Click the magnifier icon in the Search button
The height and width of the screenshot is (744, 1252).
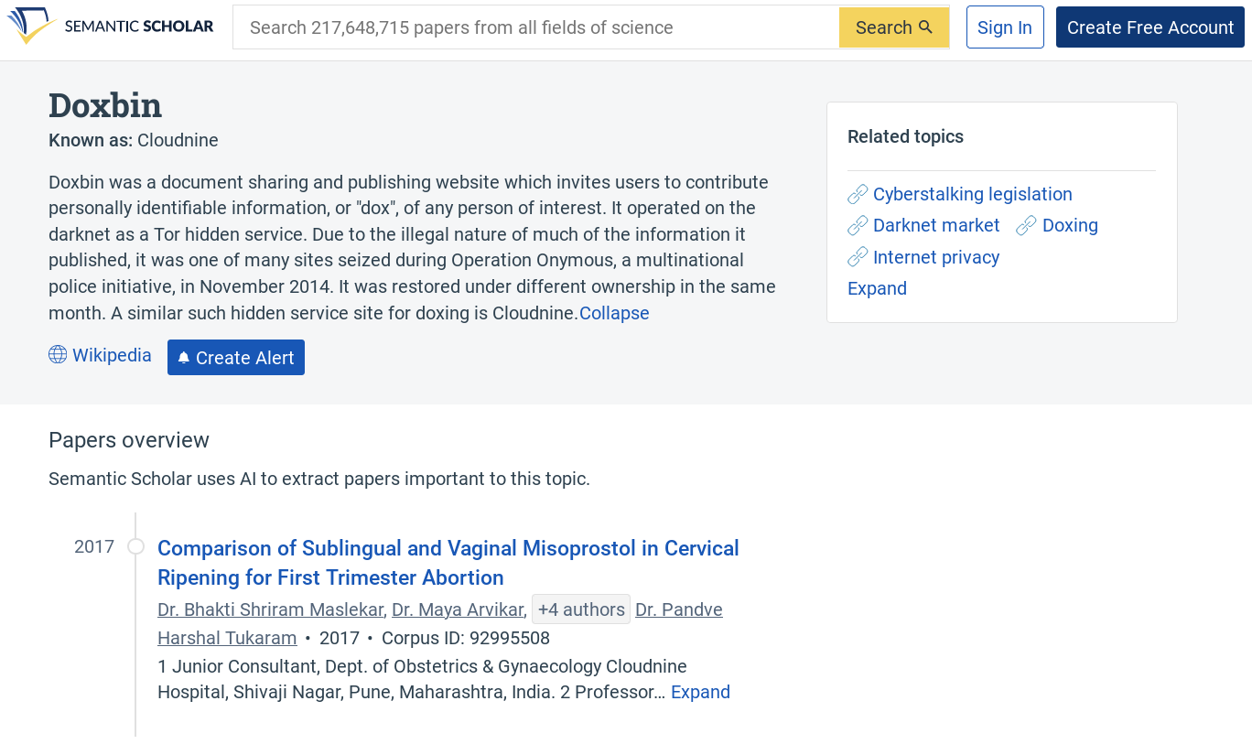(x=925, y=27)
